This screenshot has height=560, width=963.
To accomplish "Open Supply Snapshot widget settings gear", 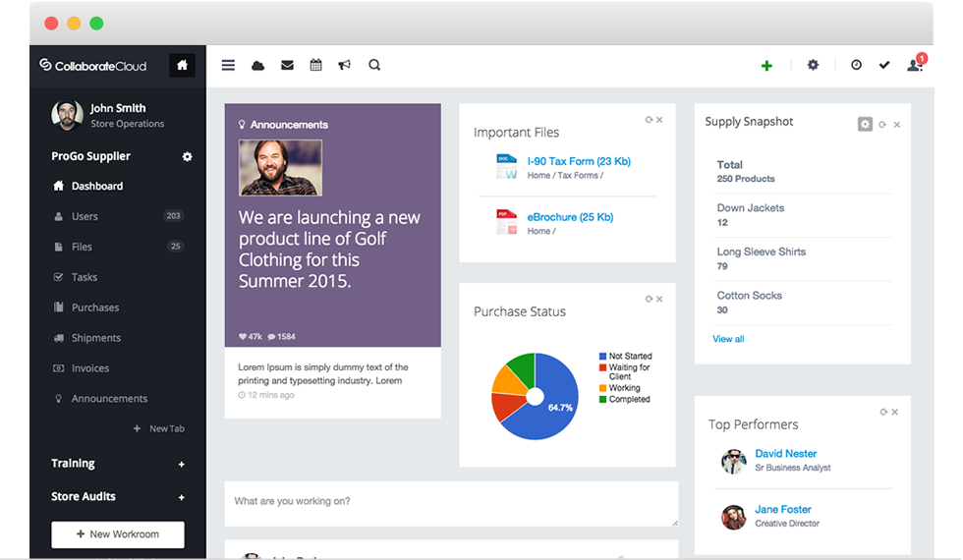I will click(x=865, y=124).
